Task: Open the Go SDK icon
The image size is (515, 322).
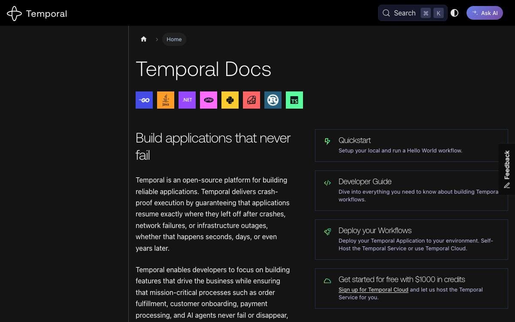Action: click(144, 100)
